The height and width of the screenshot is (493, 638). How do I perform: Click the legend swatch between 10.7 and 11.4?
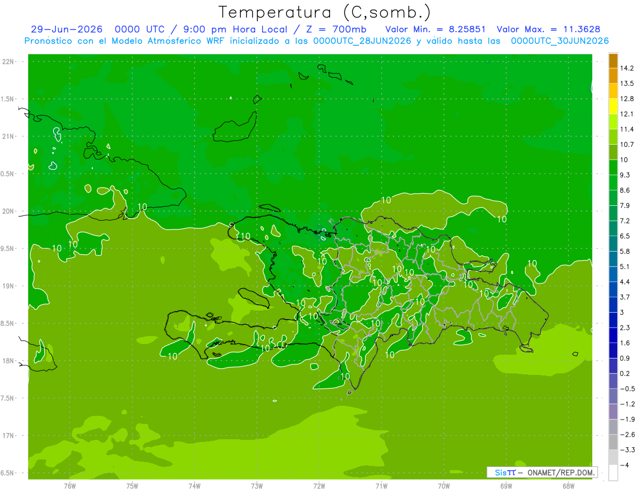click(x=613, y=137)
